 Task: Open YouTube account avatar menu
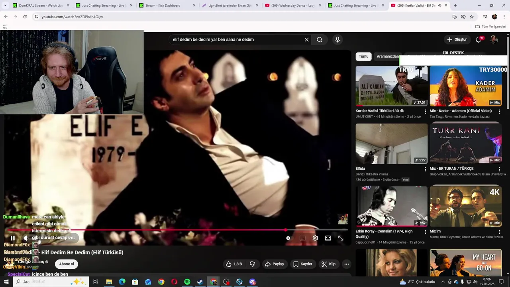pos(494,39)
